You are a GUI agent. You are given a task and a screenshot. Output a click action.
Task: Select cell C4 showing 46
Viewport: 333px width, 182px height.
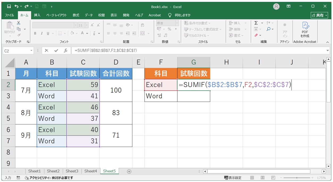(x=83, y=107)
